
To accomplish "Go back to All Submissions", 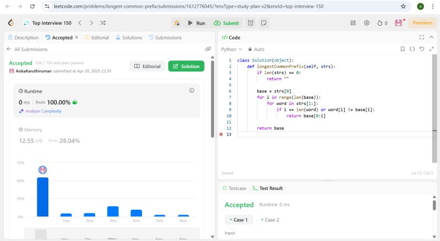I will pyautogui.click(x=27, y=49).
